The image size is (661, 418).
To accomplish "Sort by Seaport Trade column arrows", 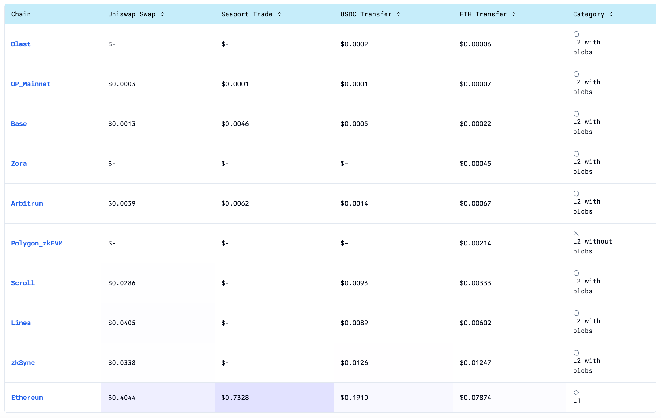I will 279,14.
